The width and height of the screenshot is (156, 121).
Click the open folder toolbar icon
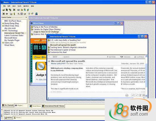[4, 10]
